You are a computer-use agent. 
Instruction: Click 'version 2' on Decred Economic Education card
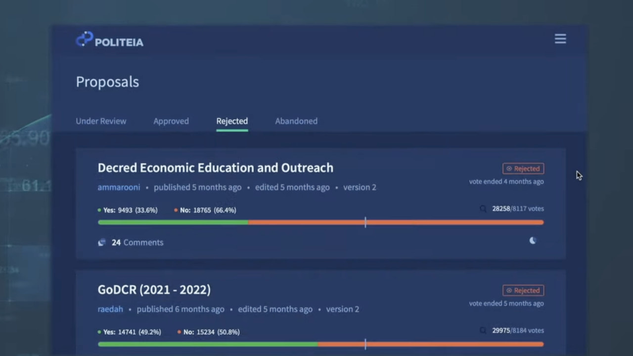360,187
